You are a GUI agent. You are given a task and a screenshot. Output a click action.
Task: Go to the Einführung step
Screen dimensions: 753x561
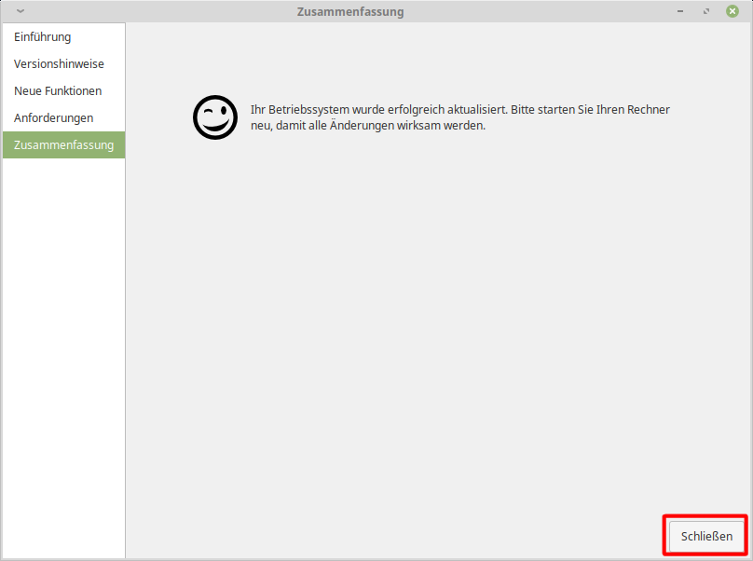click(43, 37)
